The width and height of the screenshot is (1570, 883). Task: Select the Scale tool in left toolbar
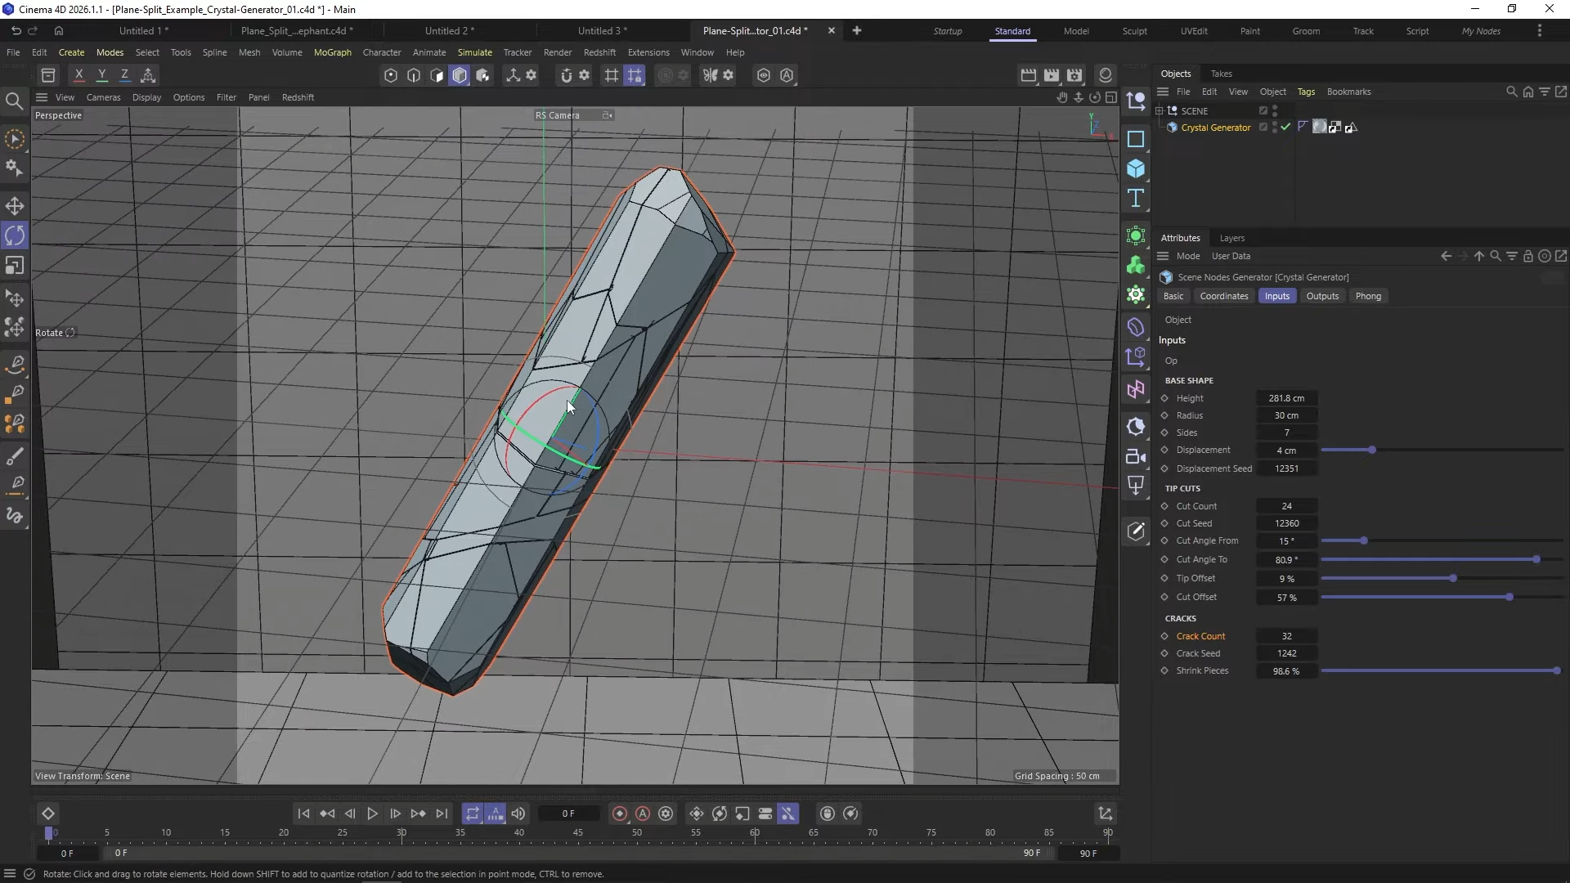pyautogui.click(x=15, y=266)
